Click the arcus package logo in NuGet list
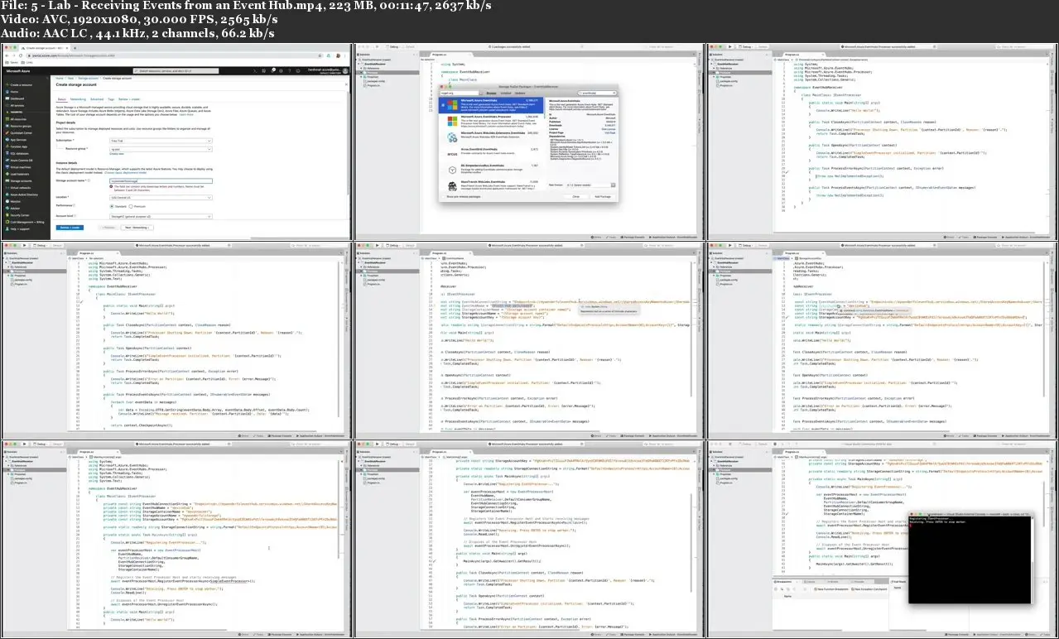The width and height of the screenshot is (1059, 639). 453,154
